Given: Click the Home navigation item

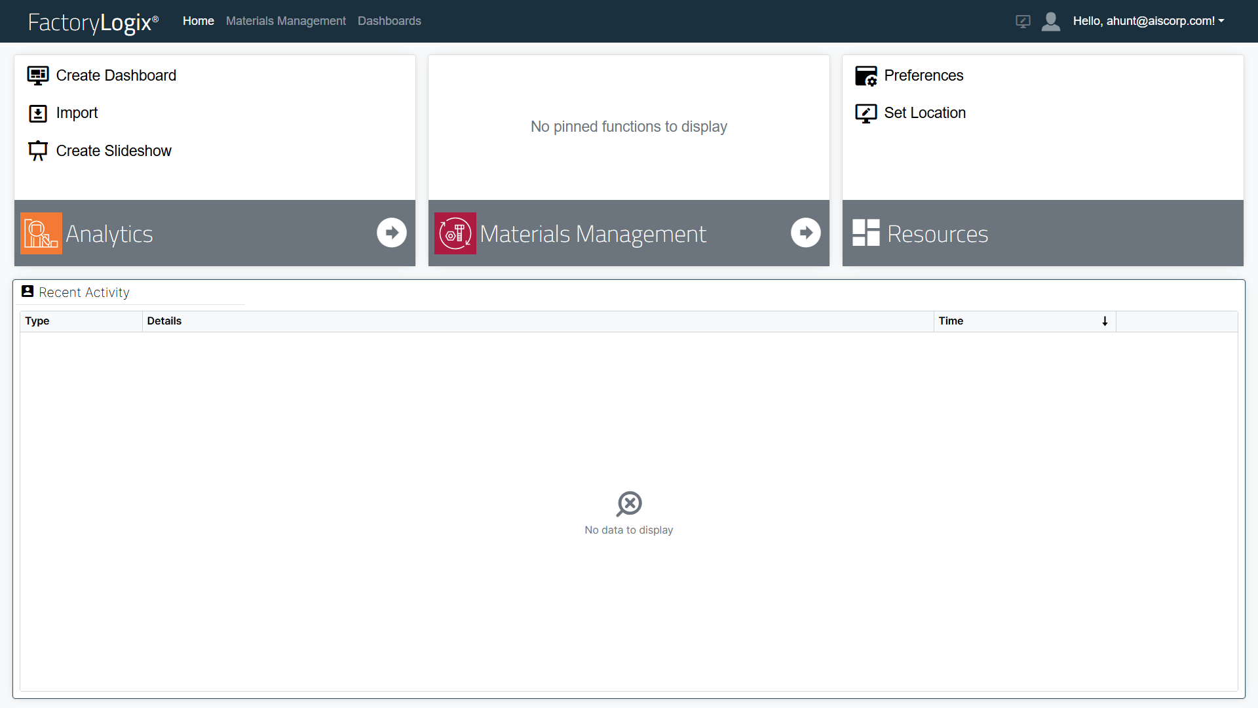Looking at the screenshot, I should point(197,20).
